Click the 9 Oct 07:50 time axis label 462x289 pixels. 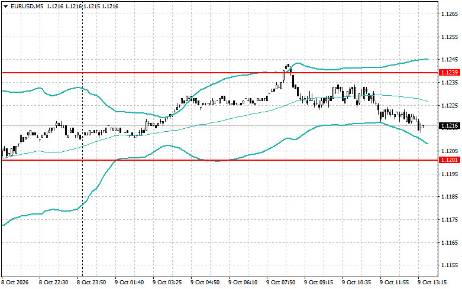click(x=281, y=282)
